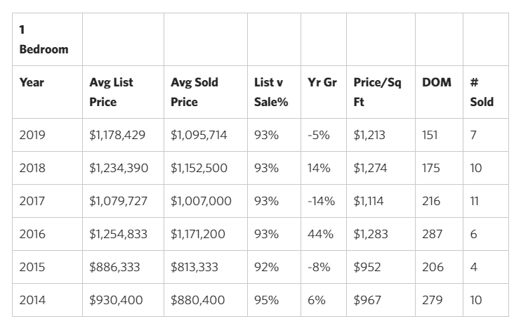The height and width of the screenshot is (333, 521).
Task: Select the "List v Sale%" header cell
Action: coord(267,92)
